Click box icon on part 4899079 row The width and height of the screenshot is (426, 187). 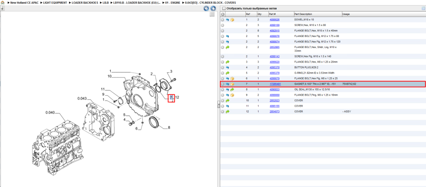point(232,78)
